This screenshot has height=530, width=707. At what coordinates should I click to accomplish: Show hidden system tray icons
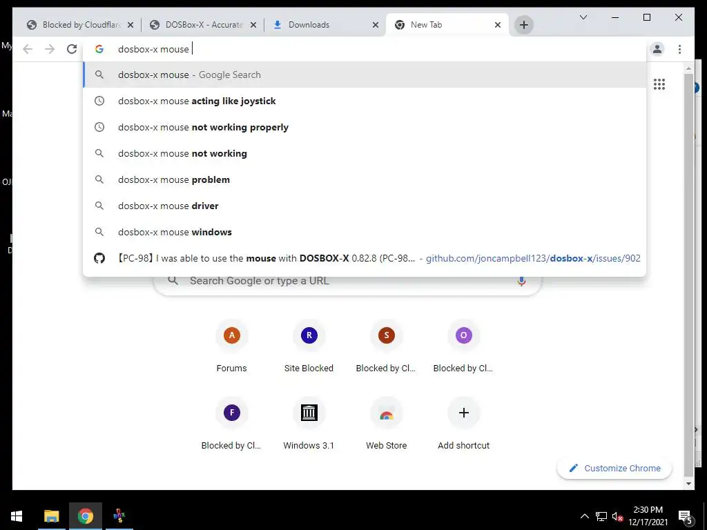584,516
